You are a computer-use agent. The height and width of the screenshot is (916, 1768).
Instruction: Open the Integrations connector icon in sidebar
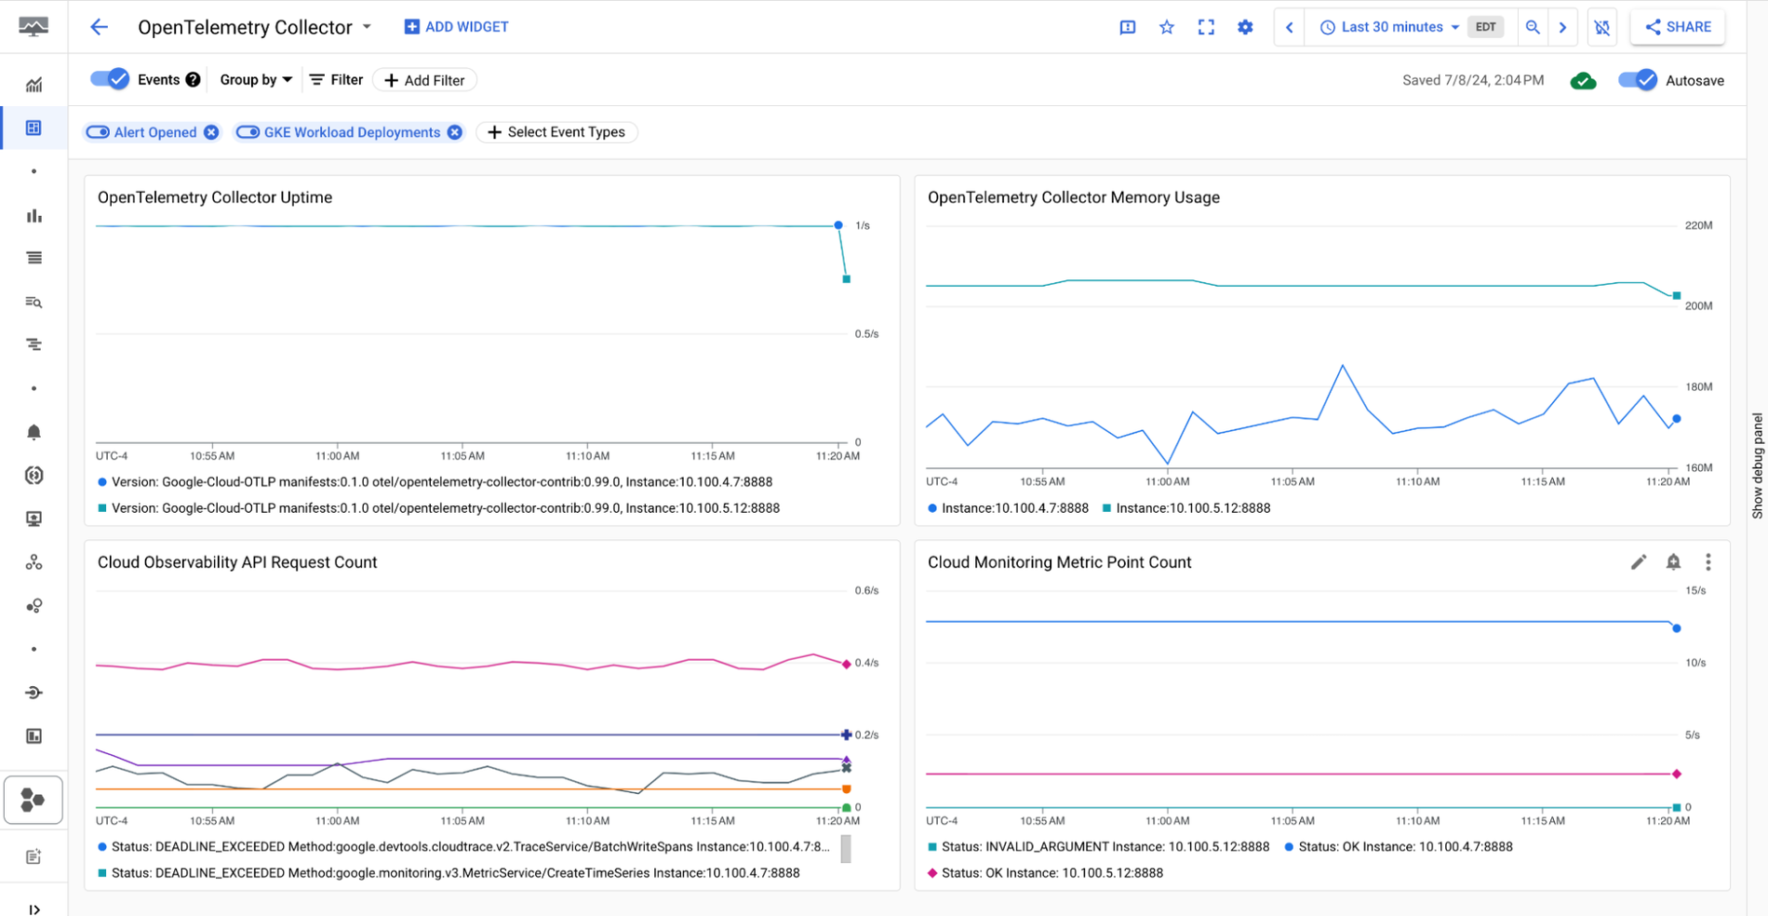tap(33, 693)
